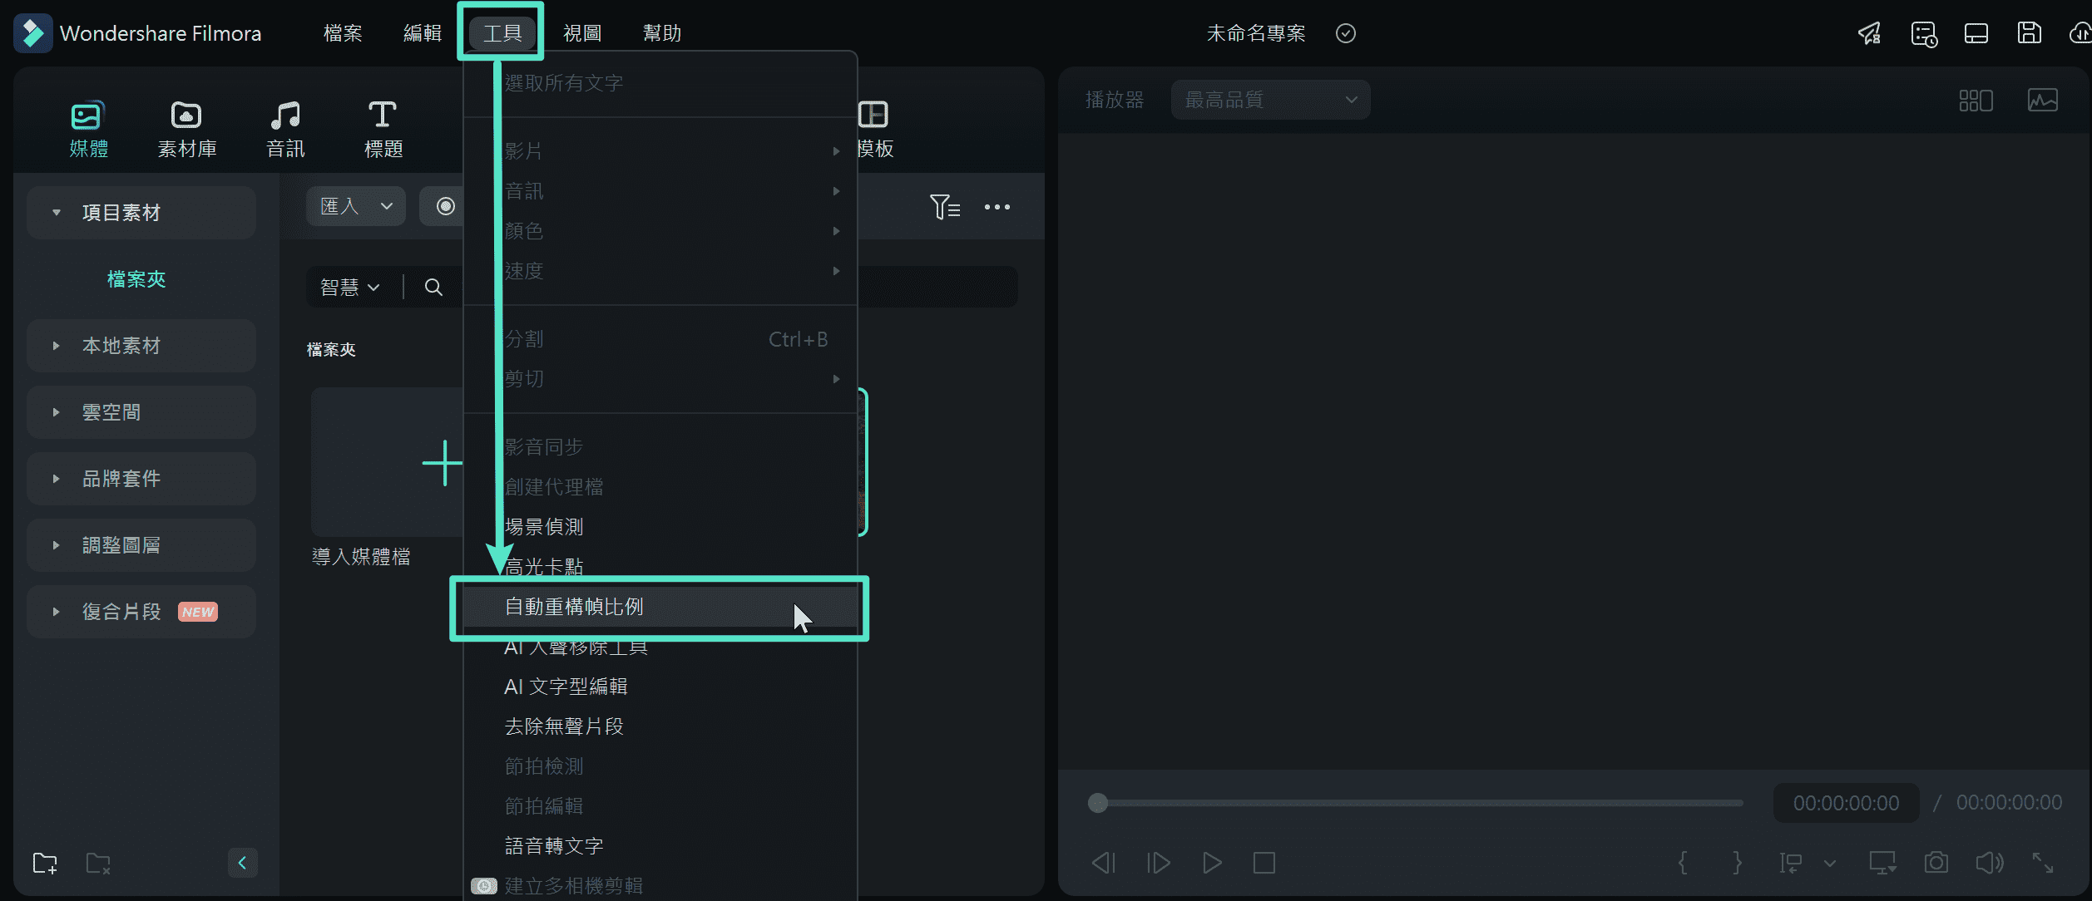Screen dimensions: 2092x901
Task: Open the 媒體 media tab
Action: 88,130
